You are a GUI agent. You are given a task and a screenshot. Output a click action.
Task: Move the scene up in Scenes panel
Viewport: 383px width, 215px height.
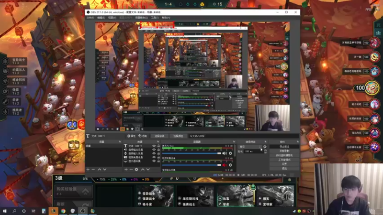(x=100, y=170)
